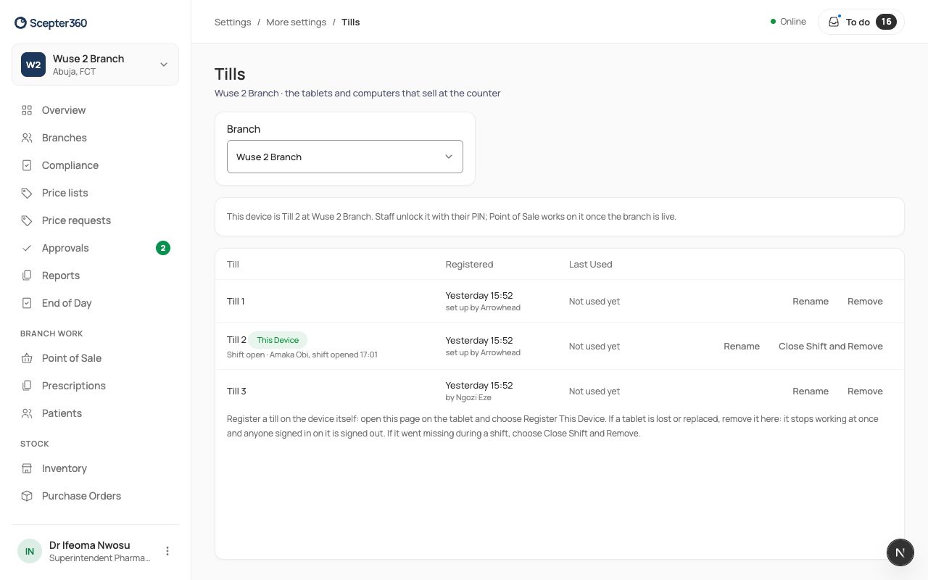Click the Compliance checklist icon
The height and width of the screenshot is (580, 928).
pos(27,165)
